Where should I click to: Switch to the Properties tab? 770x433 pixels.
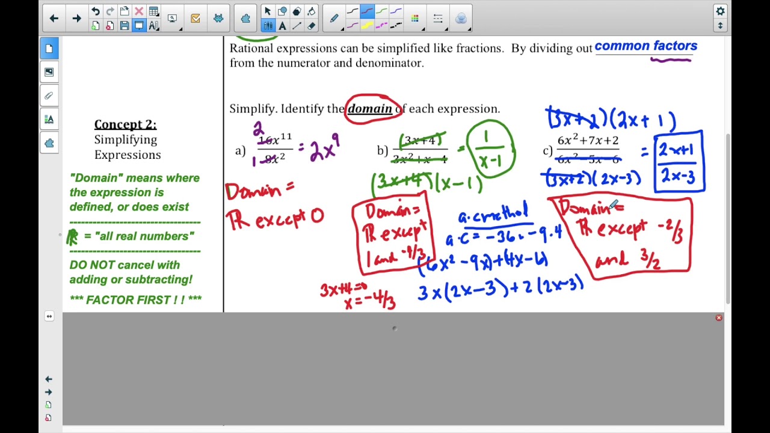click(x=49, y=119)
